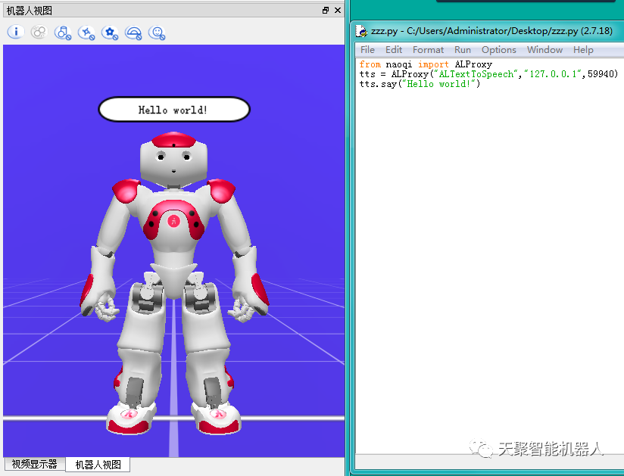The width and height of the screenshot is (624, 476).
Task: Click the 机器人视图 panel title
Action: (30, 11)
